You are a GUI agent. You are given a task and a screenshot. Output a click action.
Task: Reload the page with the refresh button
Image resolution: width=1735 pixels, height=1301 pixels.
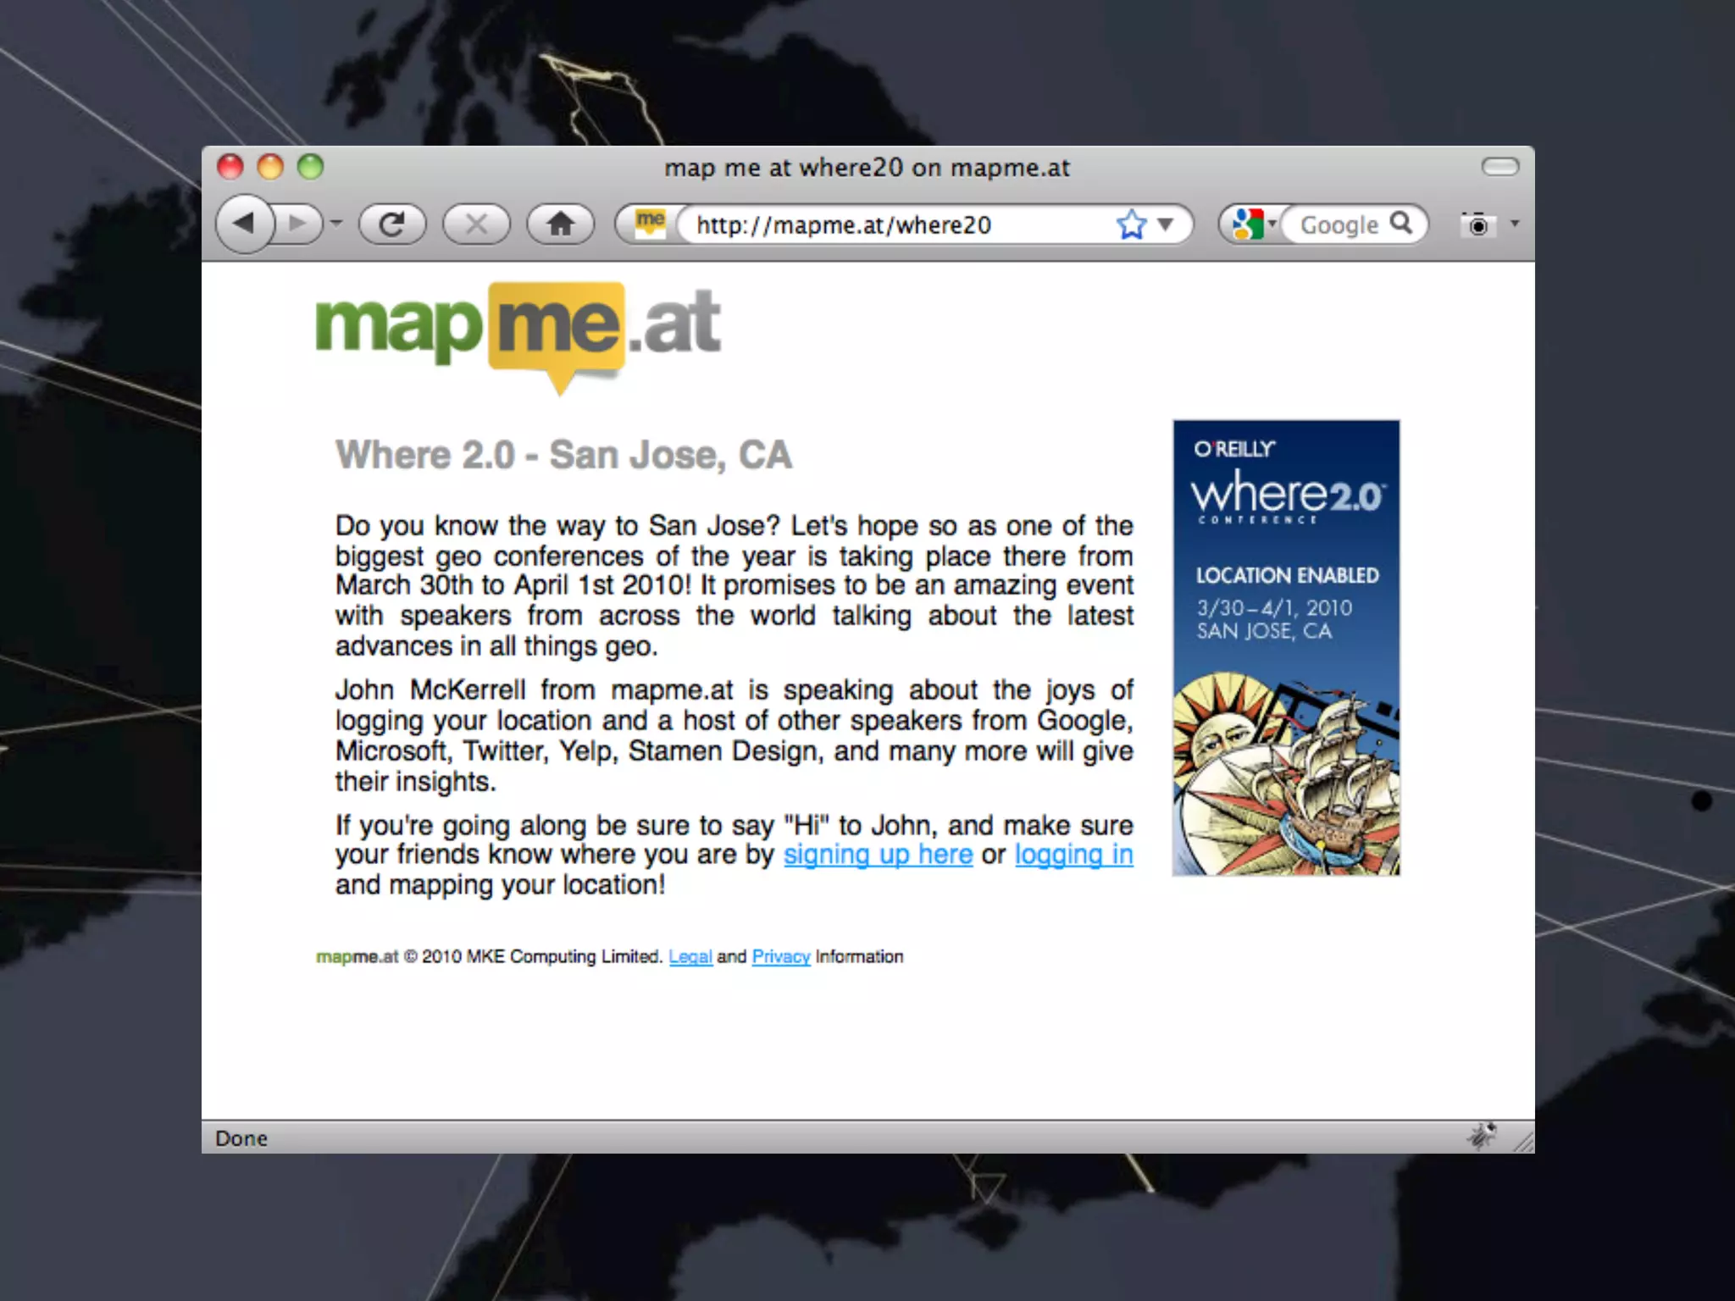391,224
